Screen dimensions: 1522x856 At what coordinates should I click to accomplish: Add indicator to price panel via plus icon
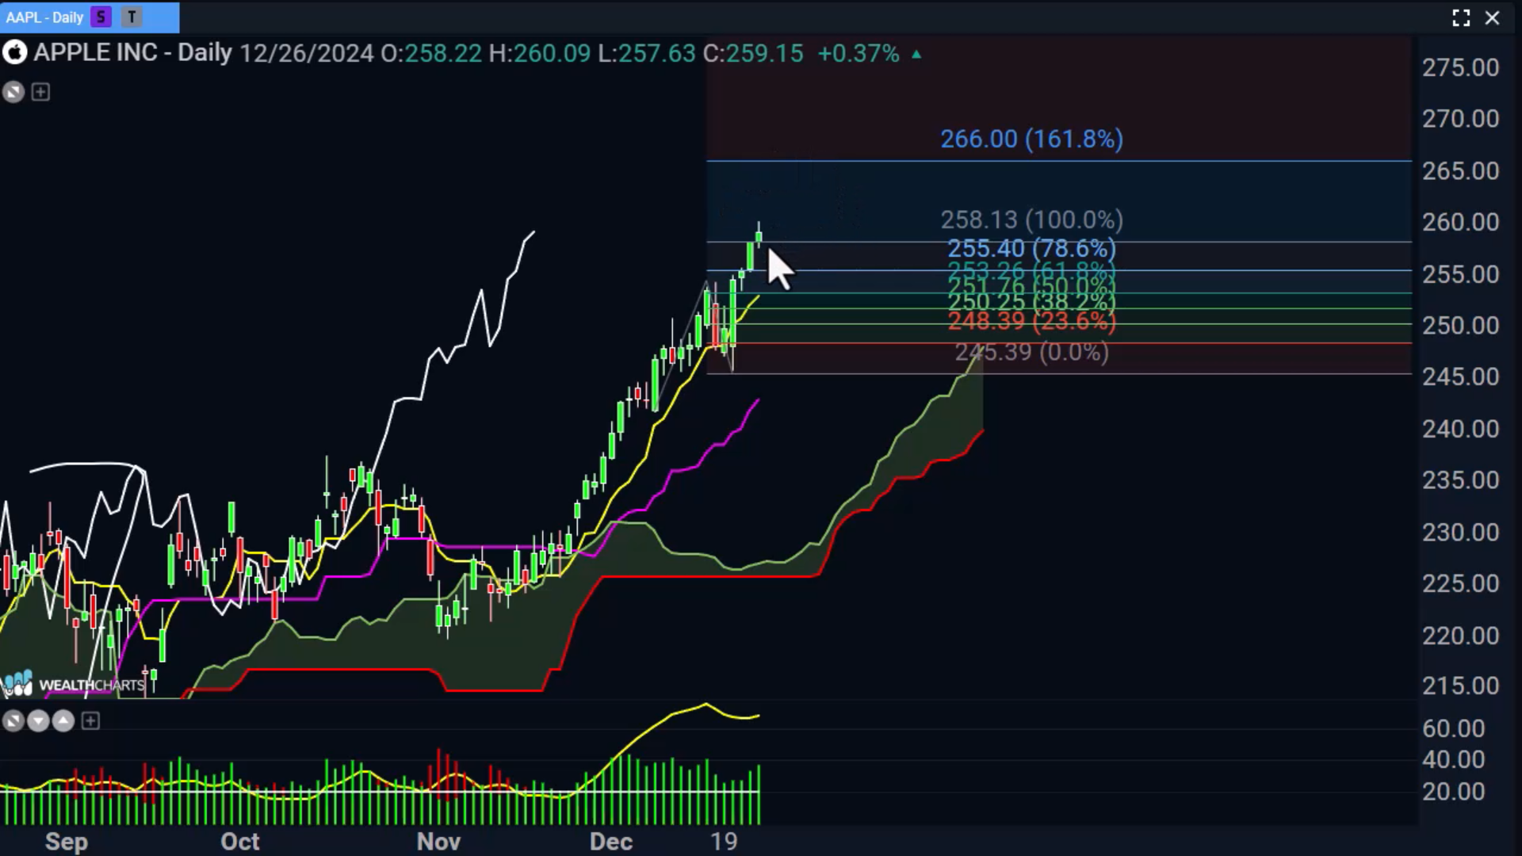pyautogui.click(x=40, y=92)
